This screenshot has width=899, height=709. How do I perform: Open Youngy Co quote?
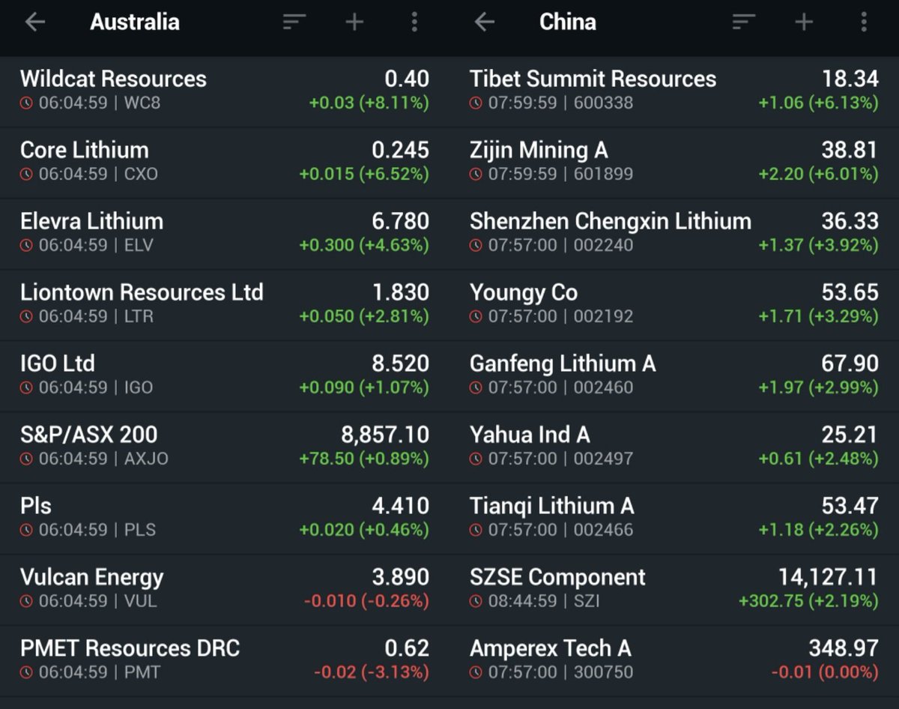click(674, 305)
